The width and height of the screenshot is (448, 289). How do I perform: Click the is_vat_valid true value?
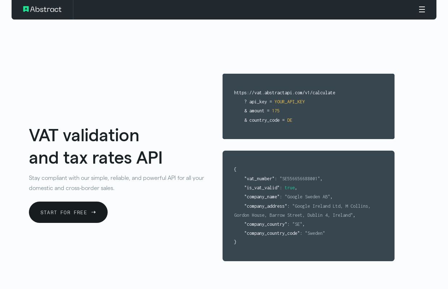(x=290, y=188)
